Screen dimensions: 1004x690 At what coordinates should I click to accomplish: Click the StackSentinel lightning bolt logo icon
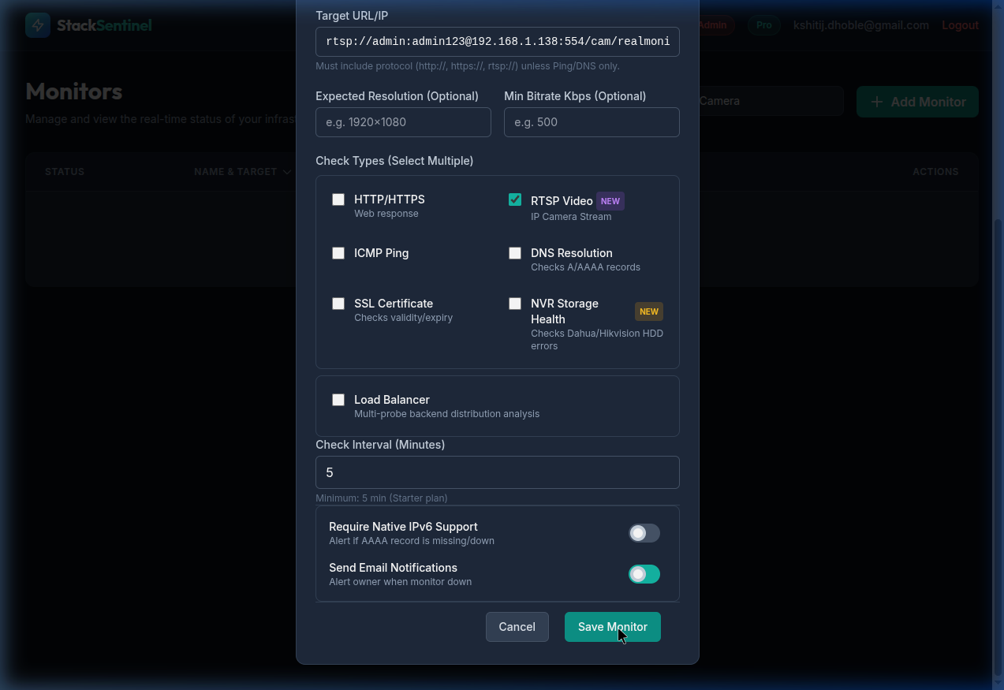point(38,25)
